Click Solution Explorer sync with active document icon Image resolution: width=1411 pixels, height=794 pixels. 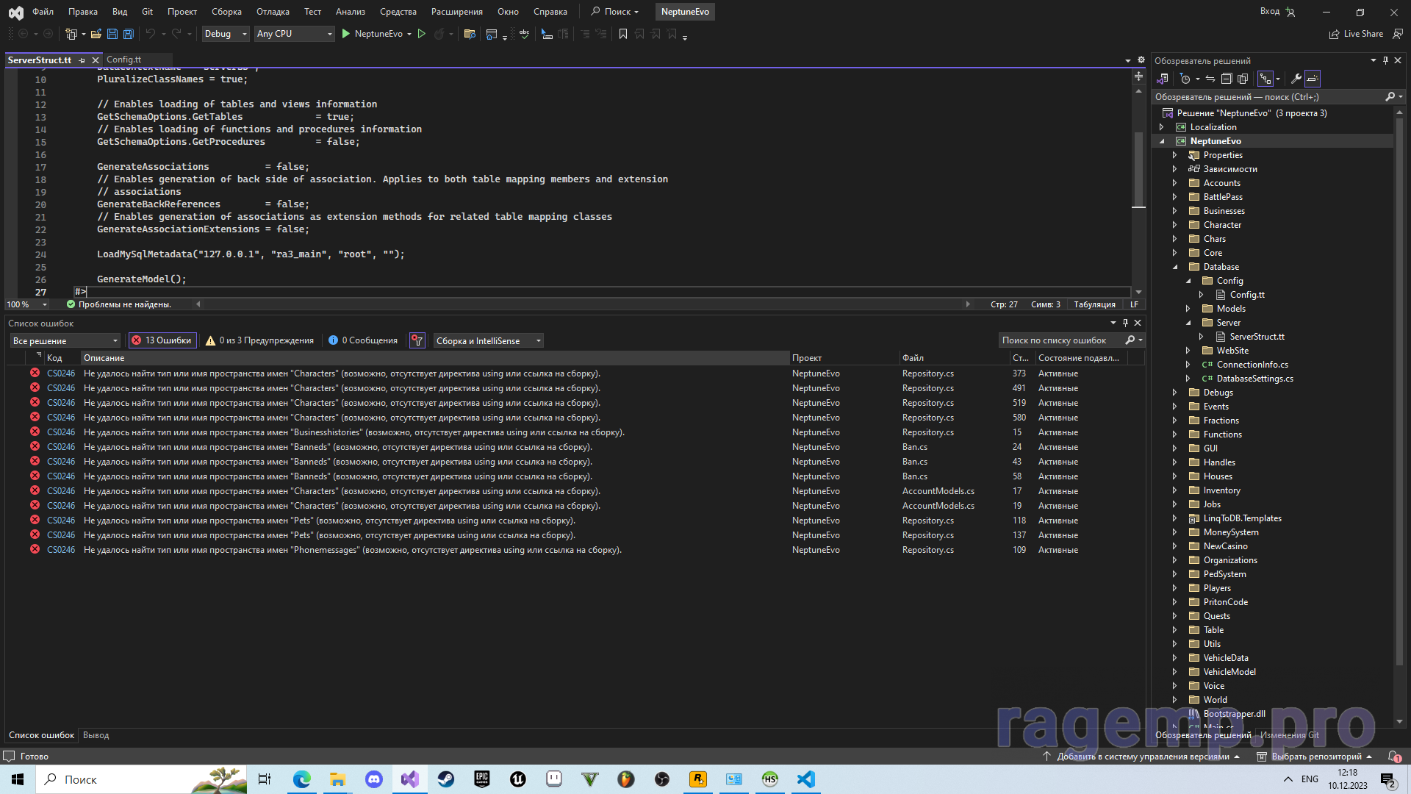[1210, 79]
